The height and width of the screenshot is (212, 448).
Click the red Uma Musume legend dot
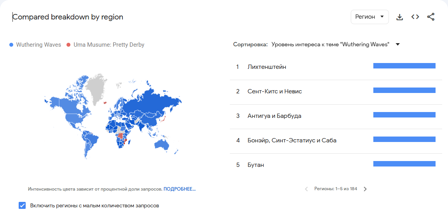tap(68, 45)
